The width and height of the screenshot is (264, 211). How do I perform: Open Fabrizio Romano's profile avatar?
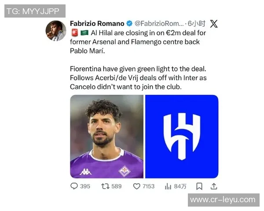[56, 30]
